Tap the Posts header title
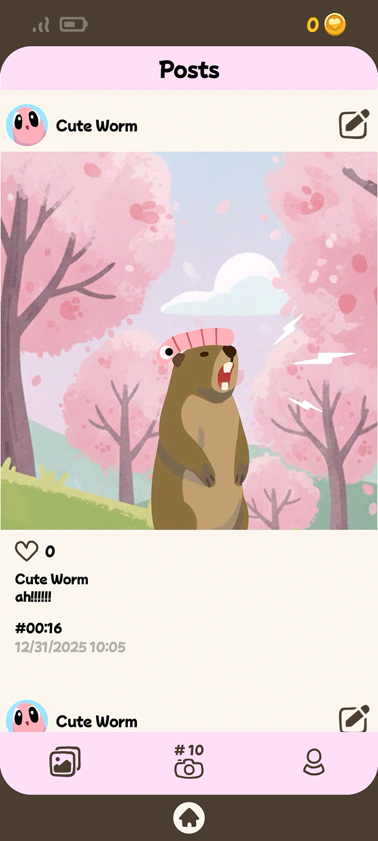378x841 pixels. 189,69
